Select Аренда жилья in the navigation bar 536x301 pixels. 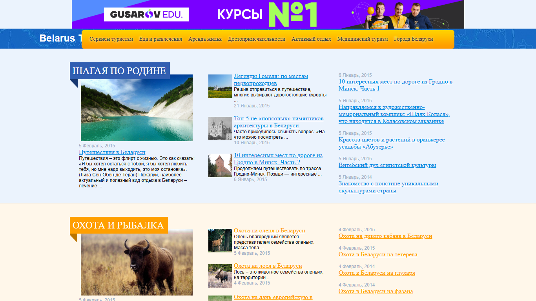click(x=205, y=39)
